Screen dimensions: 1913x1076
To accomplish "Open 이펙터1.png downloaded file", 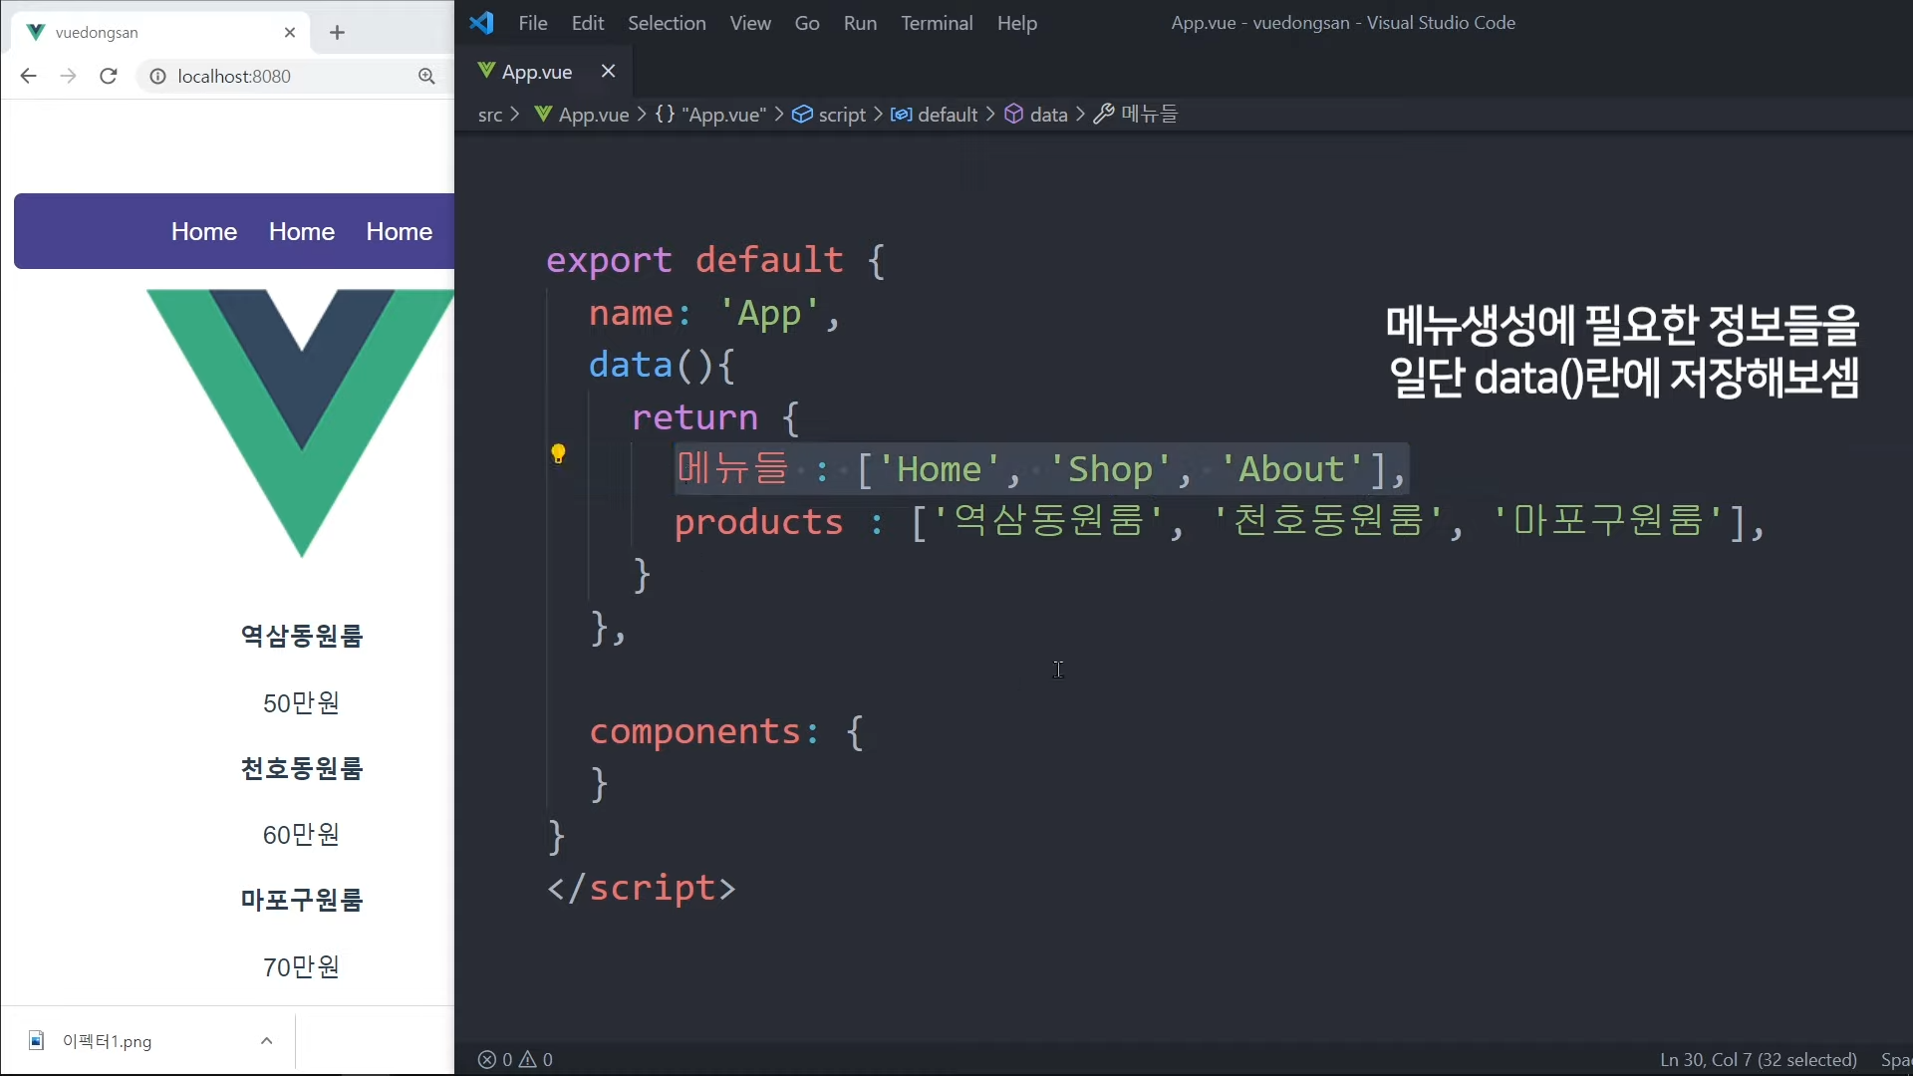I will [107, 1041].
